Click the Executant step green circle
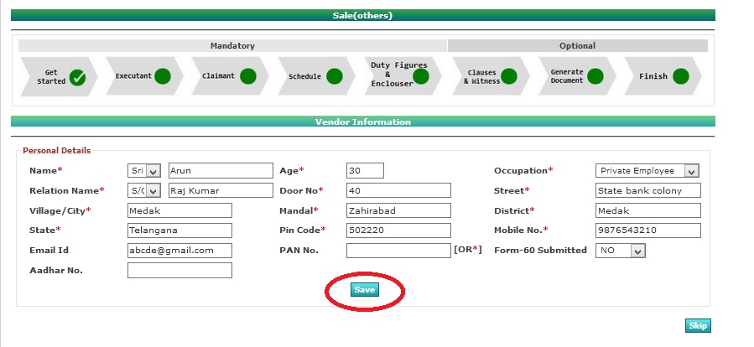 coord(163,76)
